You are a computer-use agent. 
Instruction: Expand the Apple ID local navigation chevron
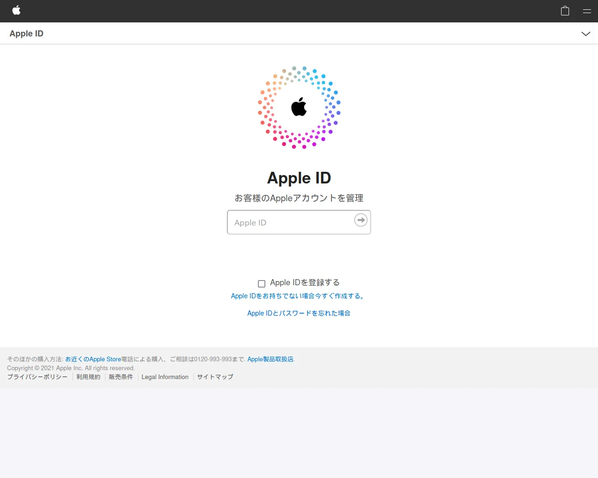point(586,34)
